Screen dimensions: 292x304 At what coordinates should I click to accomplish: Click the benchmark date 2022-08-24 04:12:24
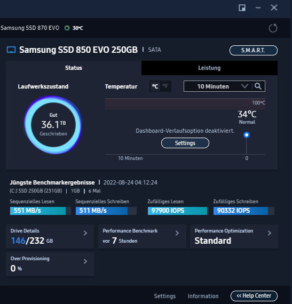coord(130,182)
